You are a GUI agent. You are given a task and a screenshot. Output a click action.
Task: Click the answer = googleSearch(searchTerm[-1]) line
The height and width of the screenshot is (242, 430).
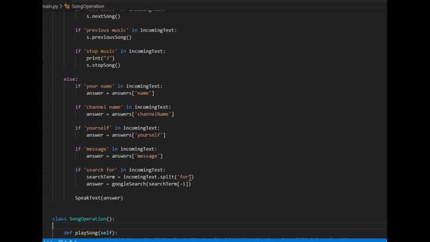tap(138, 184)
